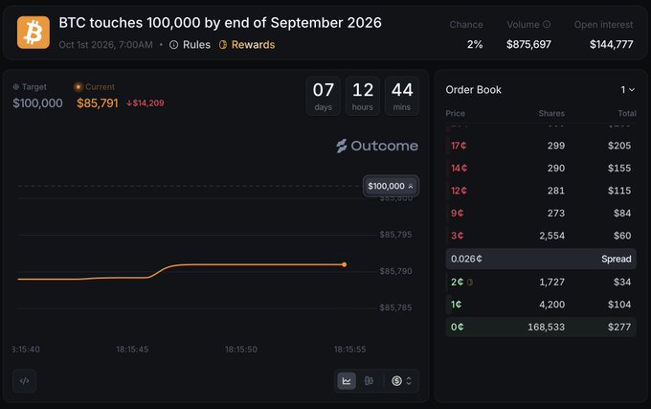The height and width of the screenshot is (409, 651).
Task: Click the 2% chance value
Action: (x=475, y=44)
